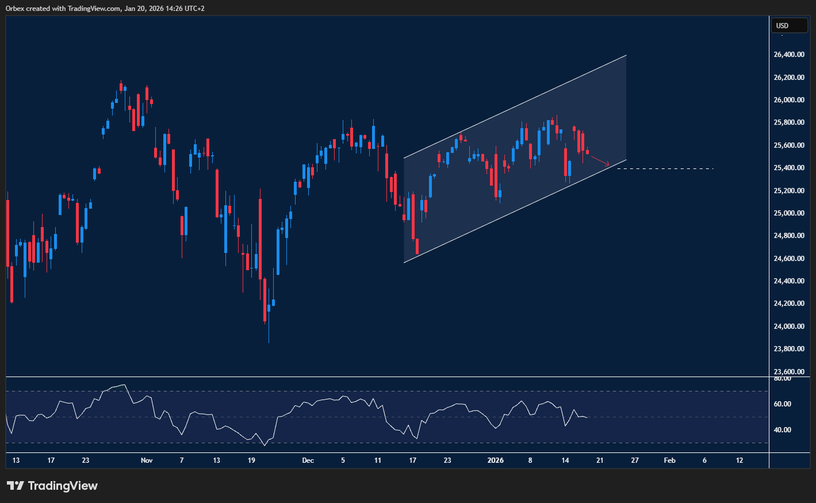Click the 24,000.00 price axis label
Image resolution: width=816 pixels, height=503 pixels.
[x=788, y=326]
